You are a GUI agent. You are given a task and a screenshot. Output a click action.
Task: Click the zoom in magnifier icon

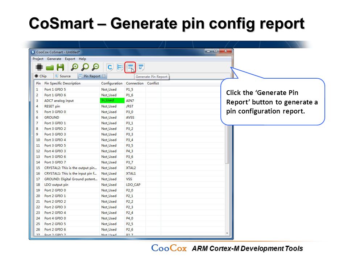coord(74,67)
